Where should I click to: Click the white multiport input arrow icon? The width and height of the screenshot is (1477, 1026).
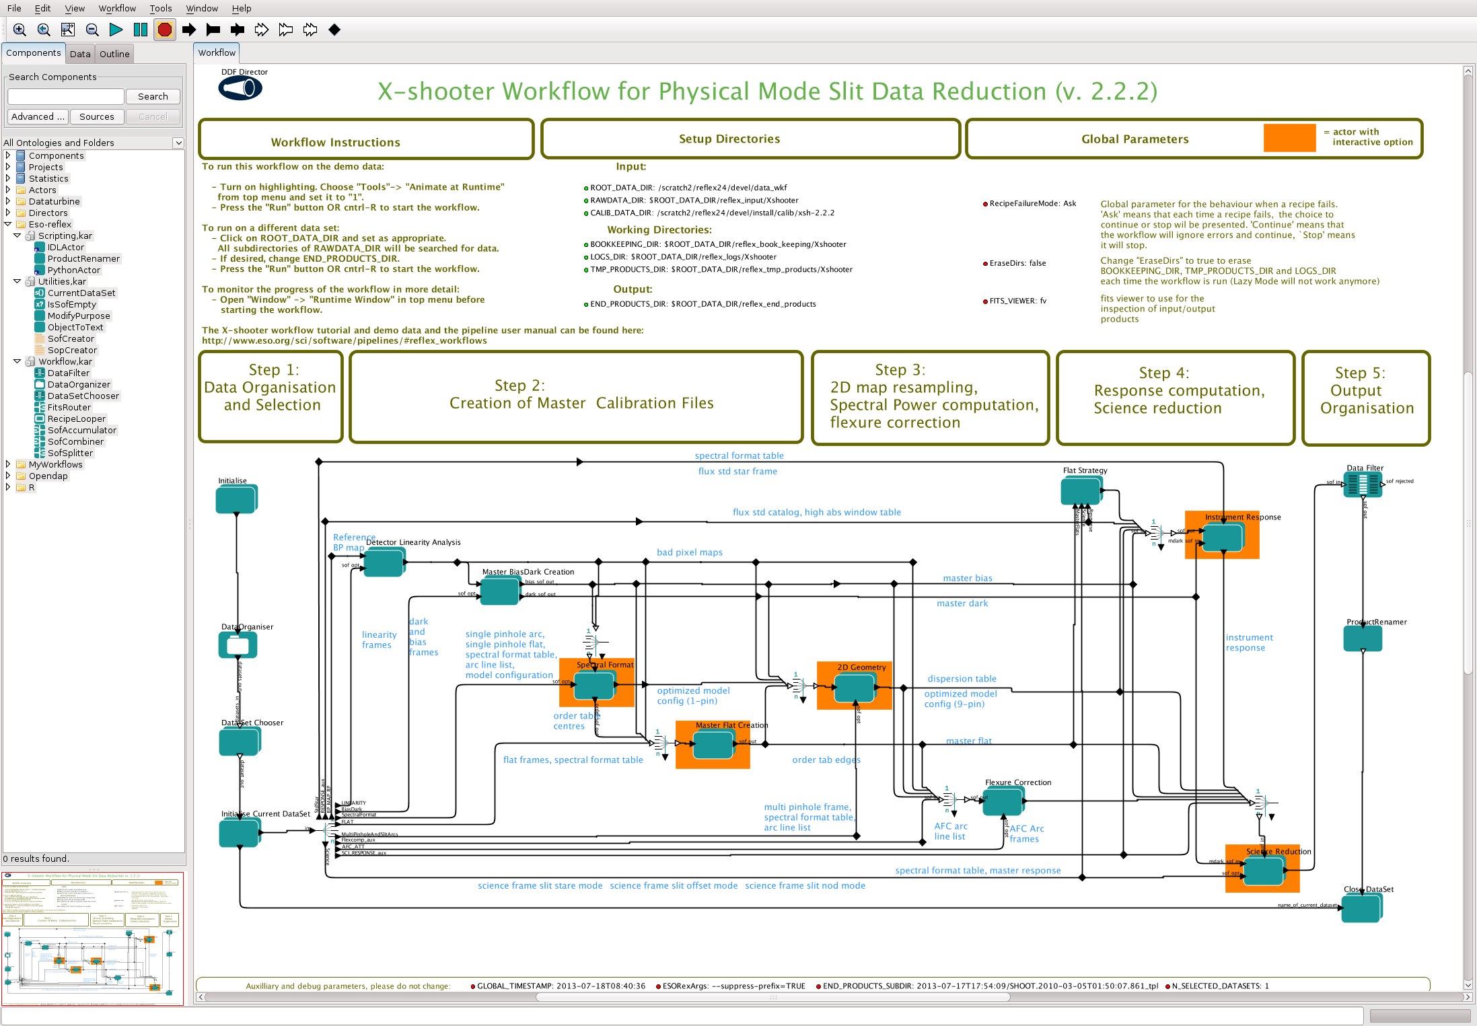pyautogui.click(x=262, y=30)
